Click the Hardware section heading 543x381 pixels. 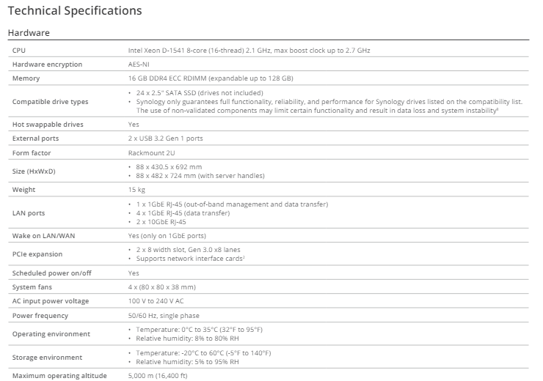tap(29, 33)
